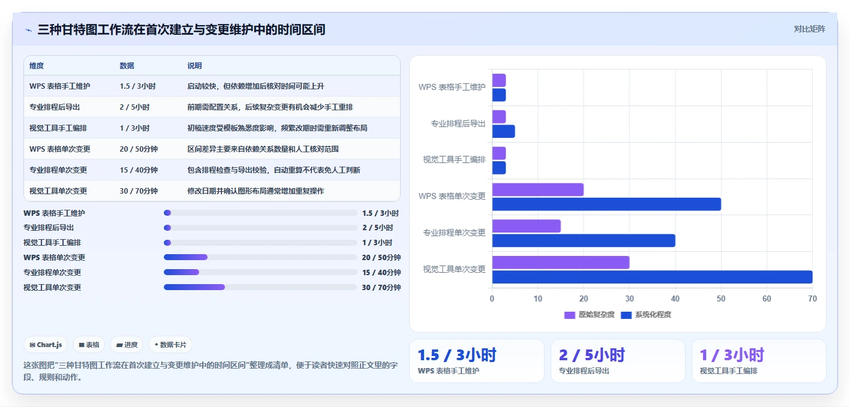Click the description starting '包含排程检查'
This screenshot has height=407, width=850.
pos(274,170)
